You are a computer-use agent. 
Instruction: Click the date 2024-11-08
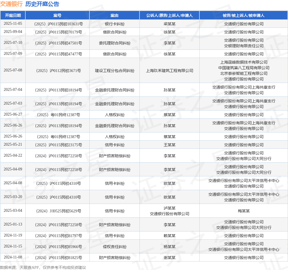point(13,257)
